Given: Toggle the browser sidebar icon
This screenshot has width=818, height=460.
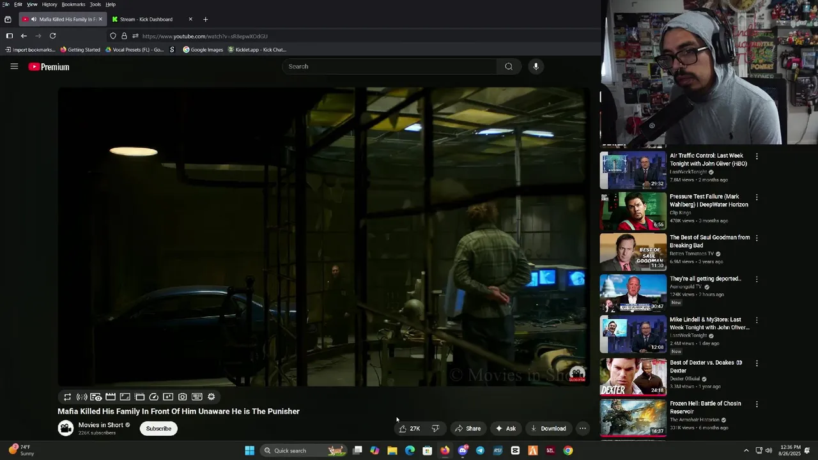Looking at the screenshot, I should coord(9,36).
